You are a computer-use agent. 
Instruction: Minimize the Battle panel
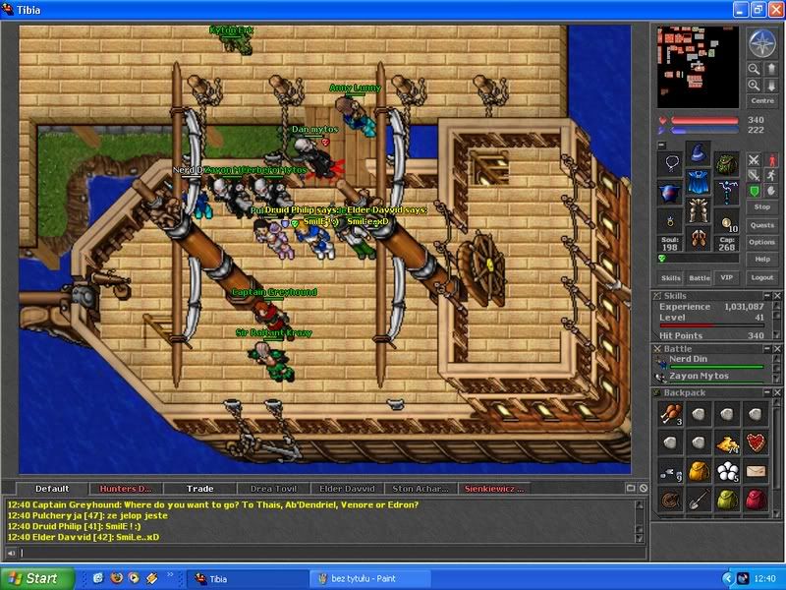click(x=766, y=348)
